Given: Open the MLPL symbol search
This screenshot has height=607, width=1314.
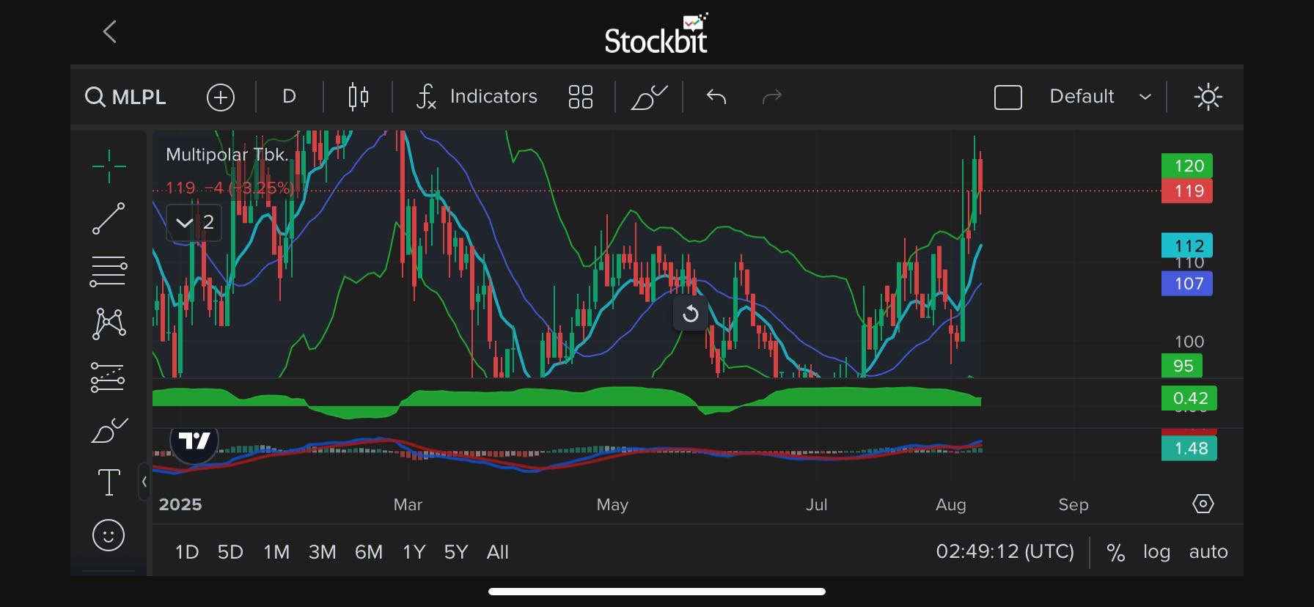Looking at the screenshot, I should (125, 97).
